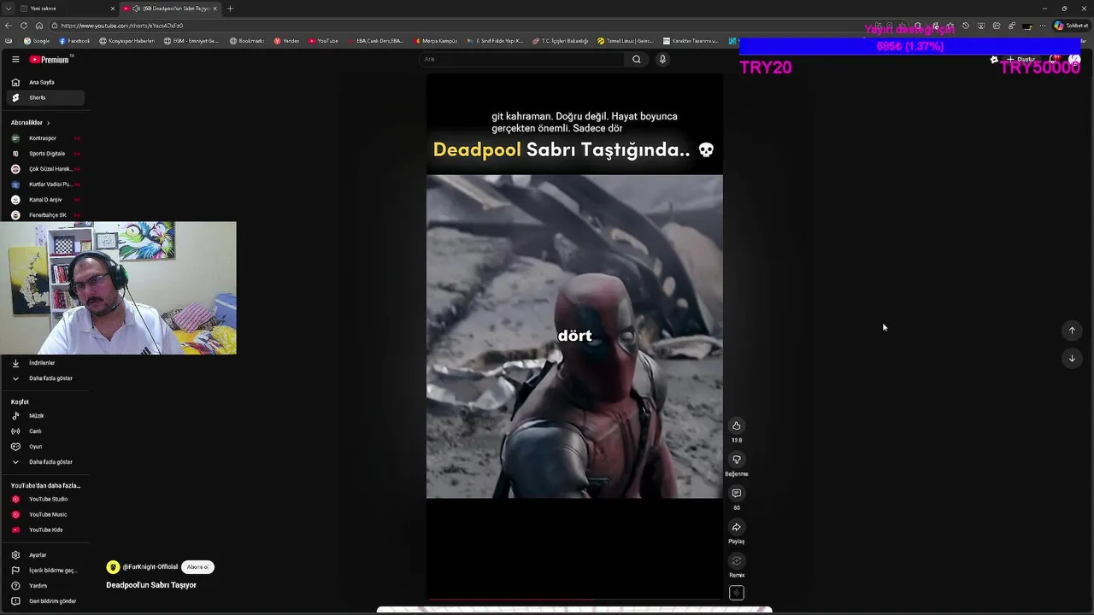The height and width of the screenshot is (615, 1094).
Task: Open Morpa Kampüs bookmark
Action: tap(437, 41)
